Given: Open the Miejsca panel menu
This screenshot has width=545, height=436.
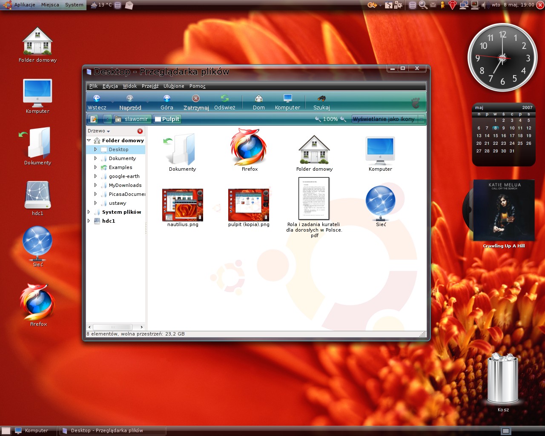Looking at the screenshot, I should tap(50, 5).
